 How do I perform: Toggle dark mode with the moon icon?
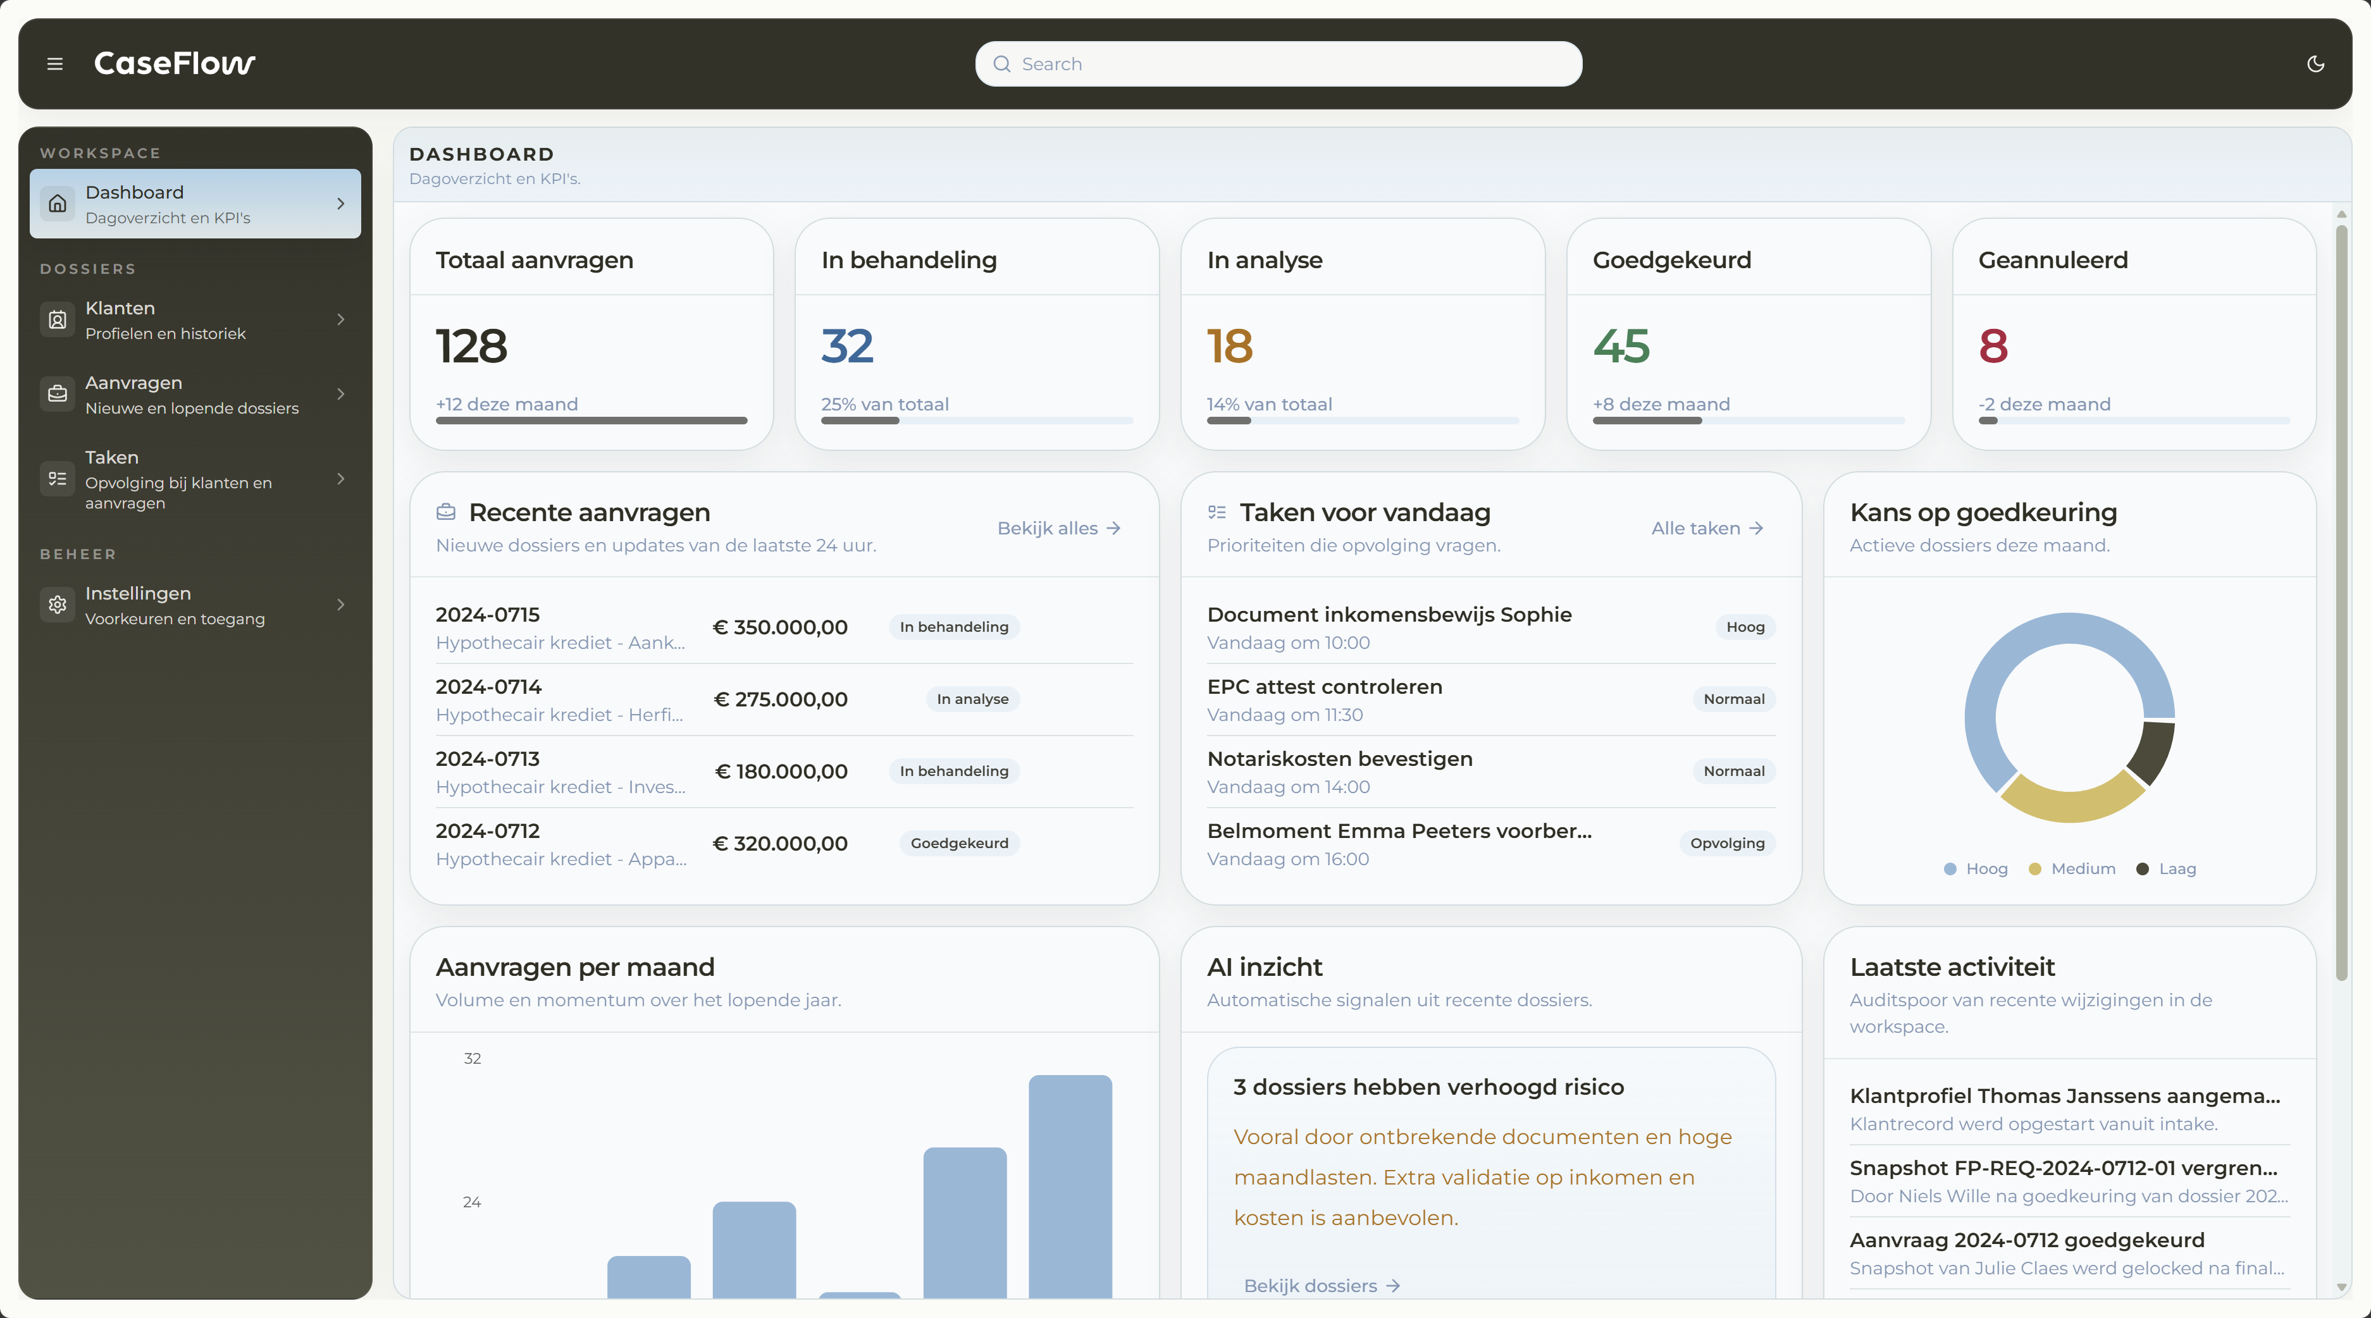coord(2316,63)
